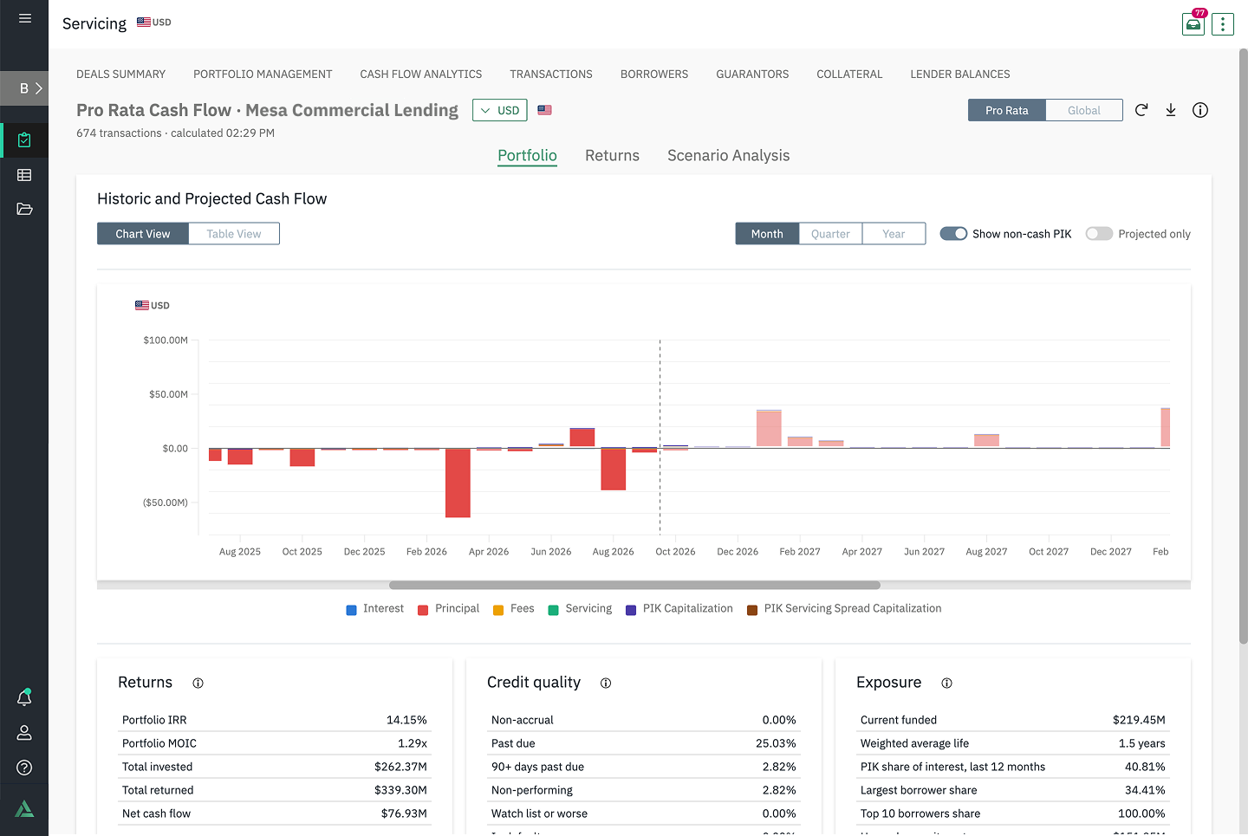Viewport: 1248px width, 836px height.
Task: Click the green logo at sidebar bottom
Action: click(x=24, y=809)
